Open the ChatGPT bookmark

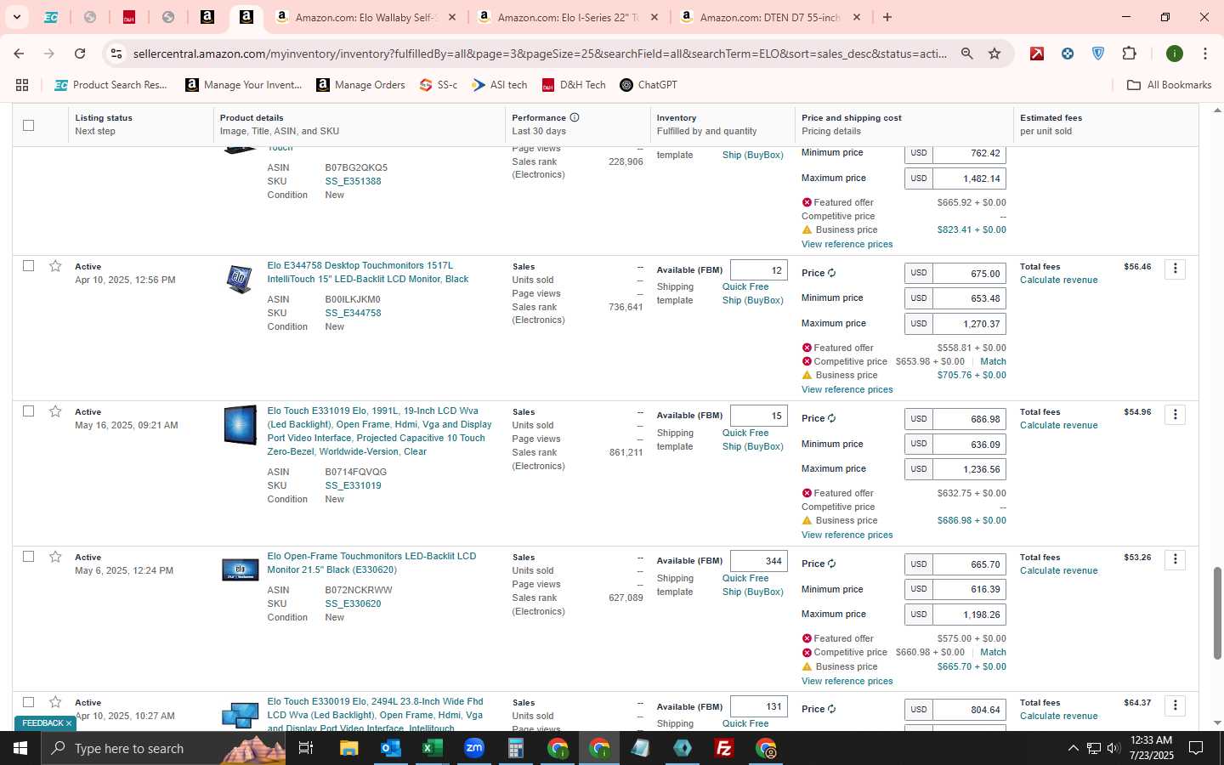[x=649, y=85]
